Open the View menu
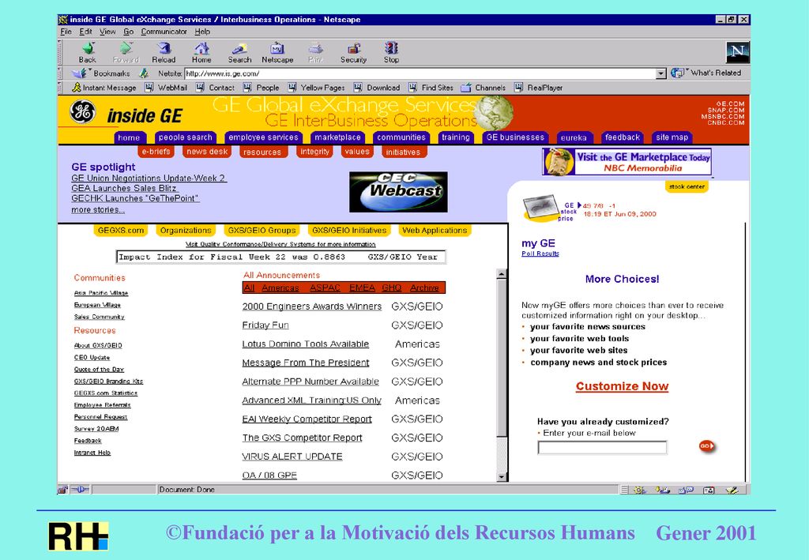 [x=107, y=32]
